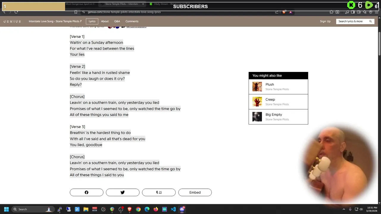Click lyric "For what I've read between the lines"
The image size is (381, 214).
[102, 48]
